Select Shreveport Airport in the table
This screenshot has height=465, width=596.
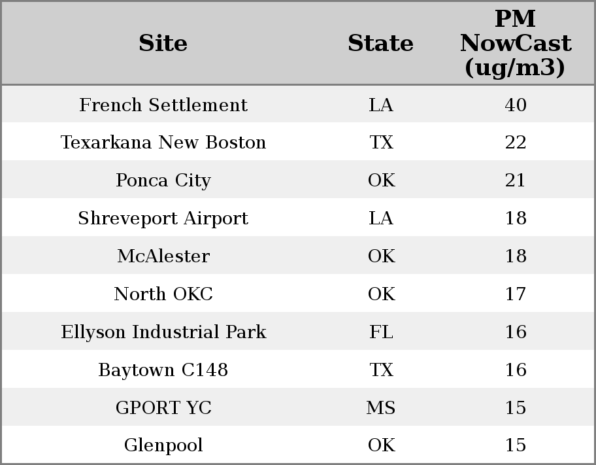[x=163, y=218]
